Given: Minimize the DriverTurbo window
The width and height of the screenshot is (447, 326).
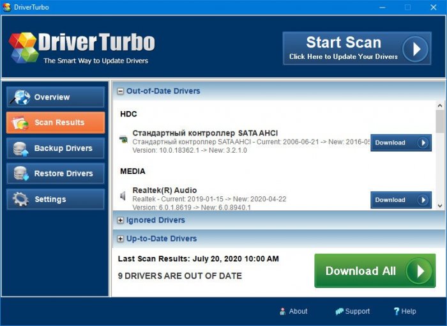Looking at the screenshot, I should point(383,8).
